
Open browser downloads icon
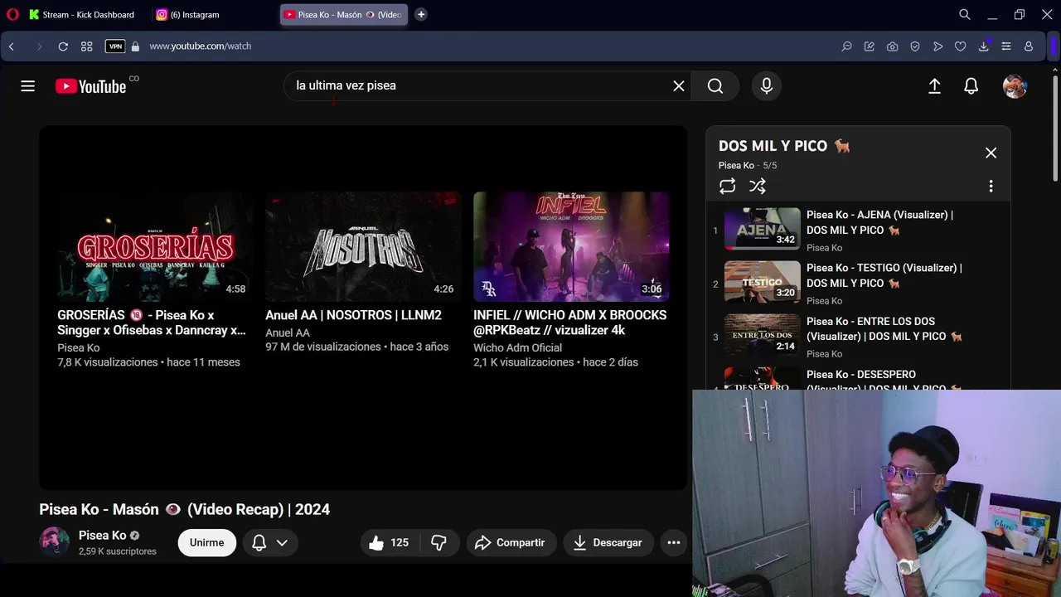(983, 46)
